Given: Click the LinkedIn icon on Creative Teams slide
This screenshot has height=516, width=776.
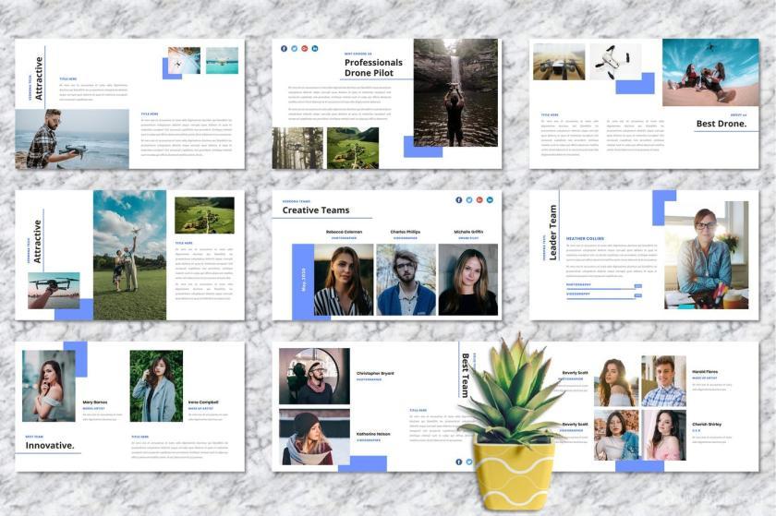Looking at the screenshot, I should click(x=490, y=200).
